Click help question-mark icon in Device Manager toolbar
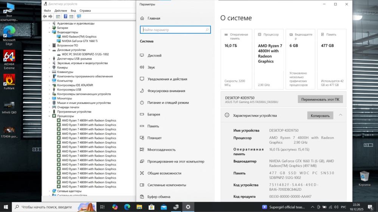This screenshot has width=378, height=212. click(x=65, y=16)
